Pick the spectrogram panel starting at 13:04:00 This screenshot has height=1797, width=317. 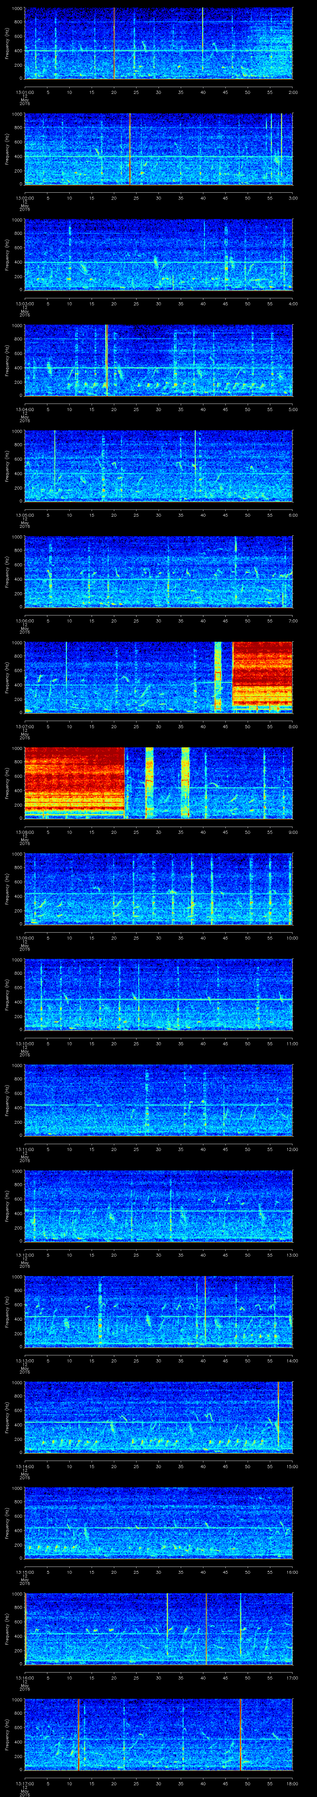158,360
